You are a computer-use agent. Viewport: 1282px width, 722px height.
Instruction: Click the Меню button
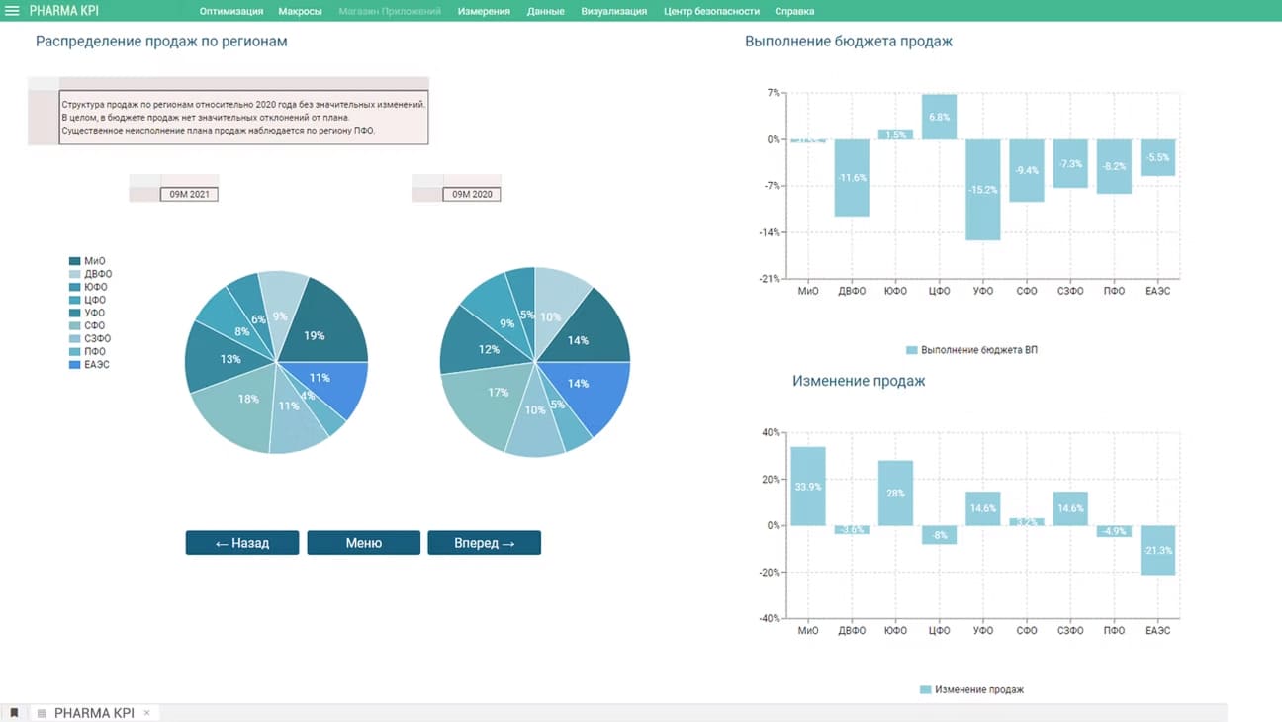(363, 543)
